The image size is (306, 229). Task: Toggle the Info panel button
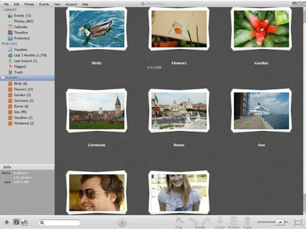[16, 222]
